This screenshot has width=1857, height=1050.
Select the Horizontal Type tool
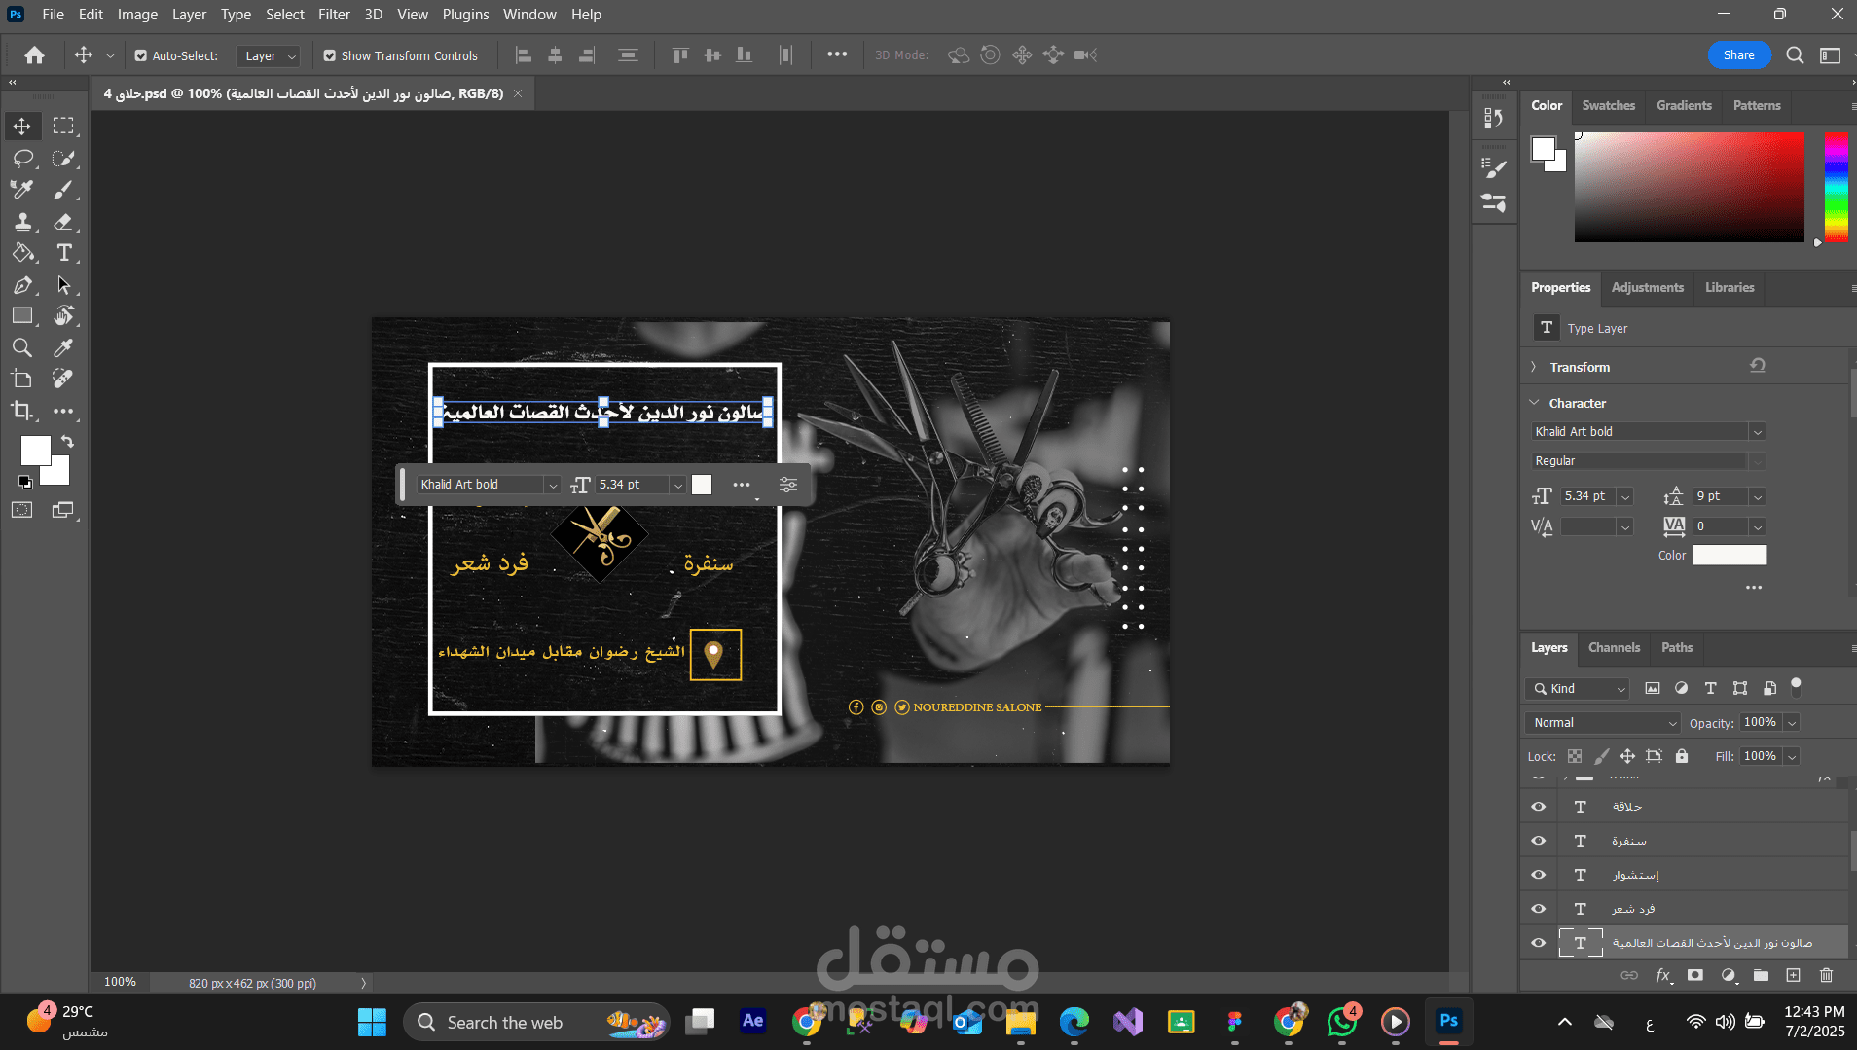click(x=63, y=253)
